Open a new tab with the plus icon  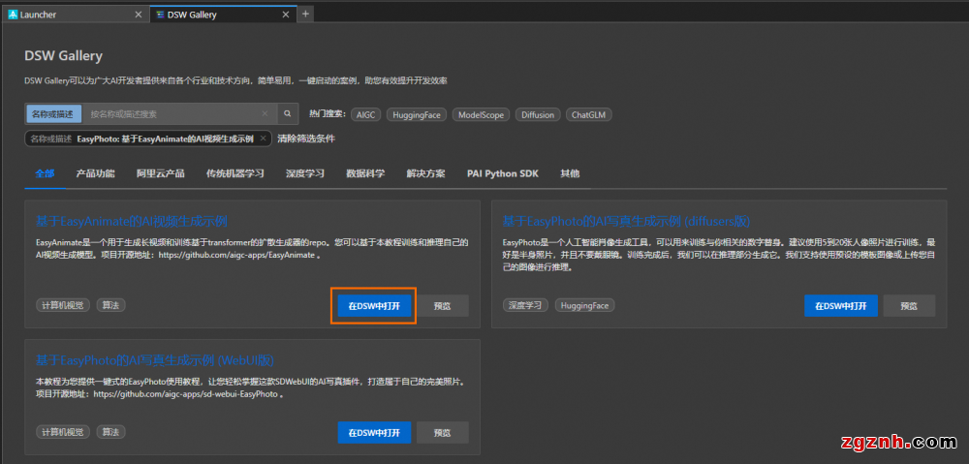[306, 15]
